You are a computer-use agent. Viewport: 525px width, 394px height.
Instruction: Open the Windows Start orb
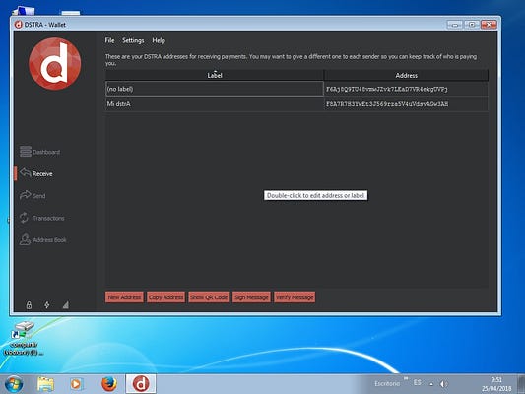point(14,384)
